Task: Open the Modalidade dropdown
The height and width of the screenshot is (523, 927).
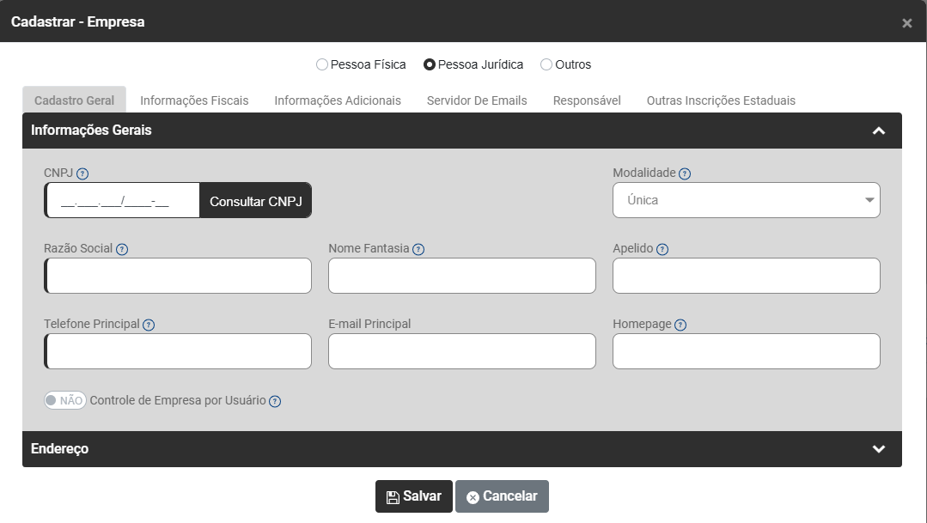Action: [746, 200]
